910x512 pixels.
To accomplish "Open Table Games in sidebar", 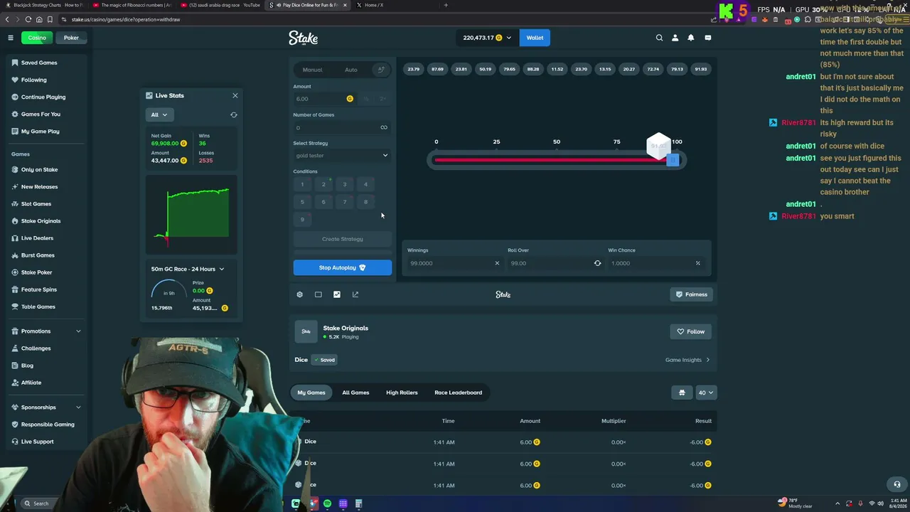I will coord(38,306).
